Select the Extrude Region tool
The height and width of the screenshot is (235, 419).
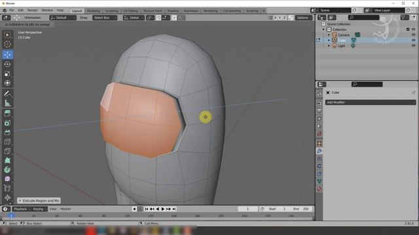click(x=7, y=113)
